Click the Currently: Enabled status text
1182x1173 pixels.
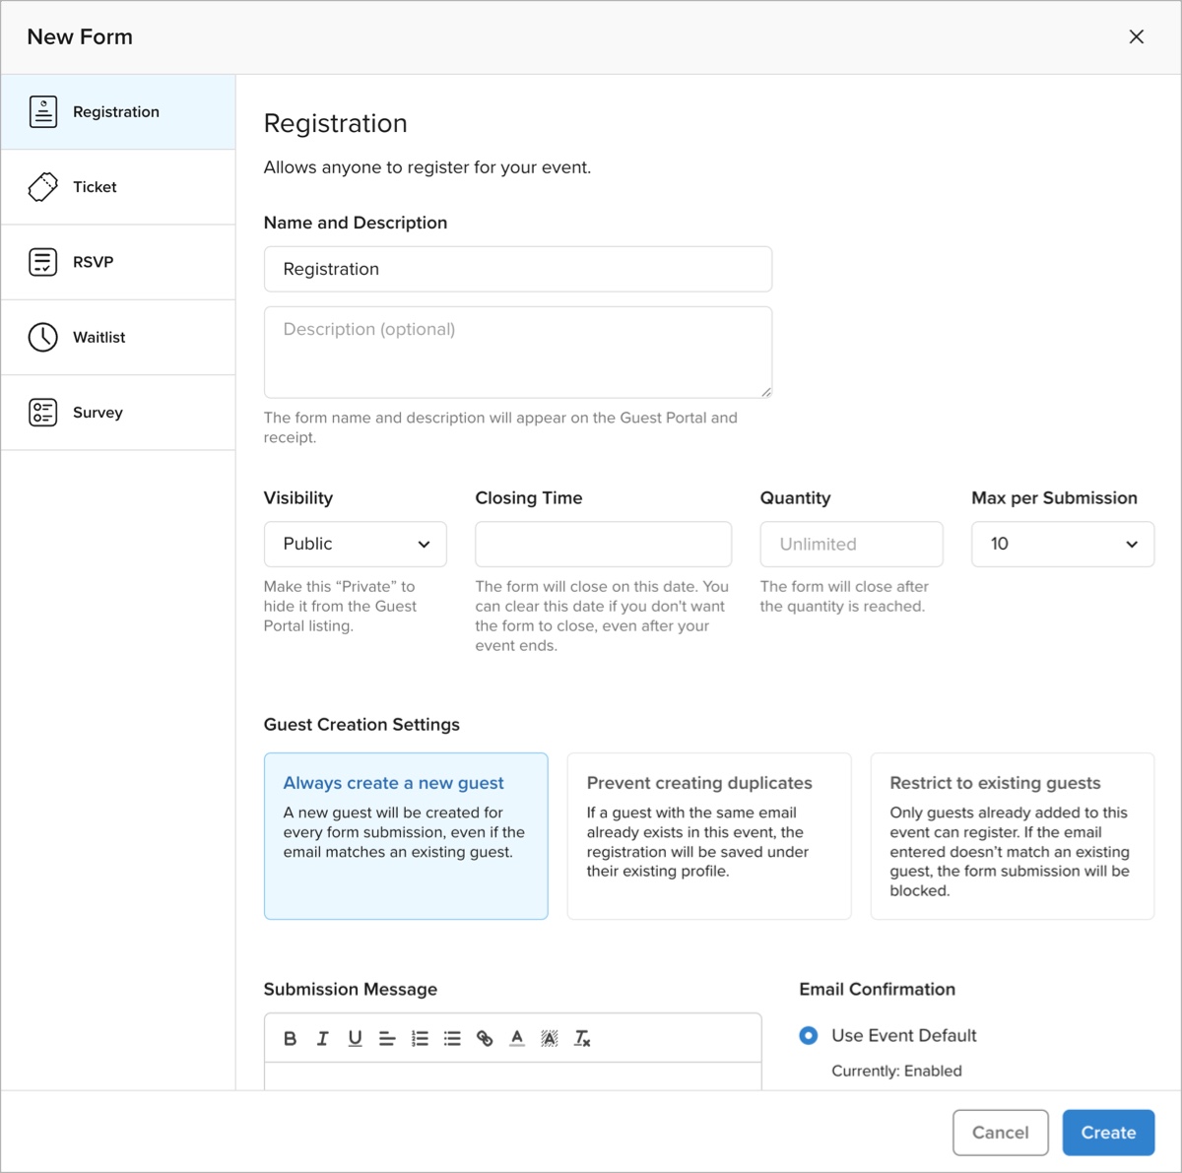click(x=896, y=1071)
